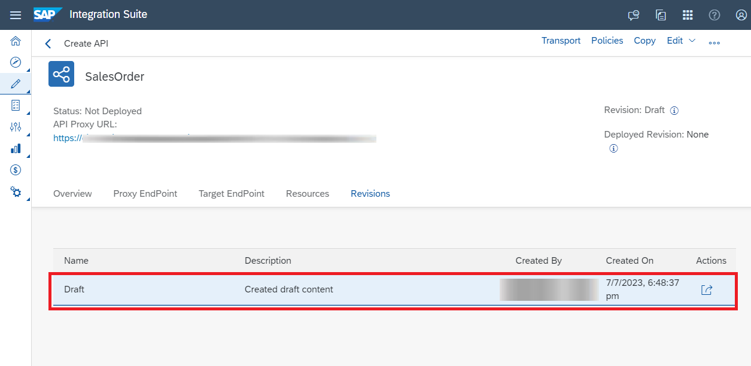Open the Discover compass icon
Image resolution: width=751 pixels, height=366 pixels.
16,62
